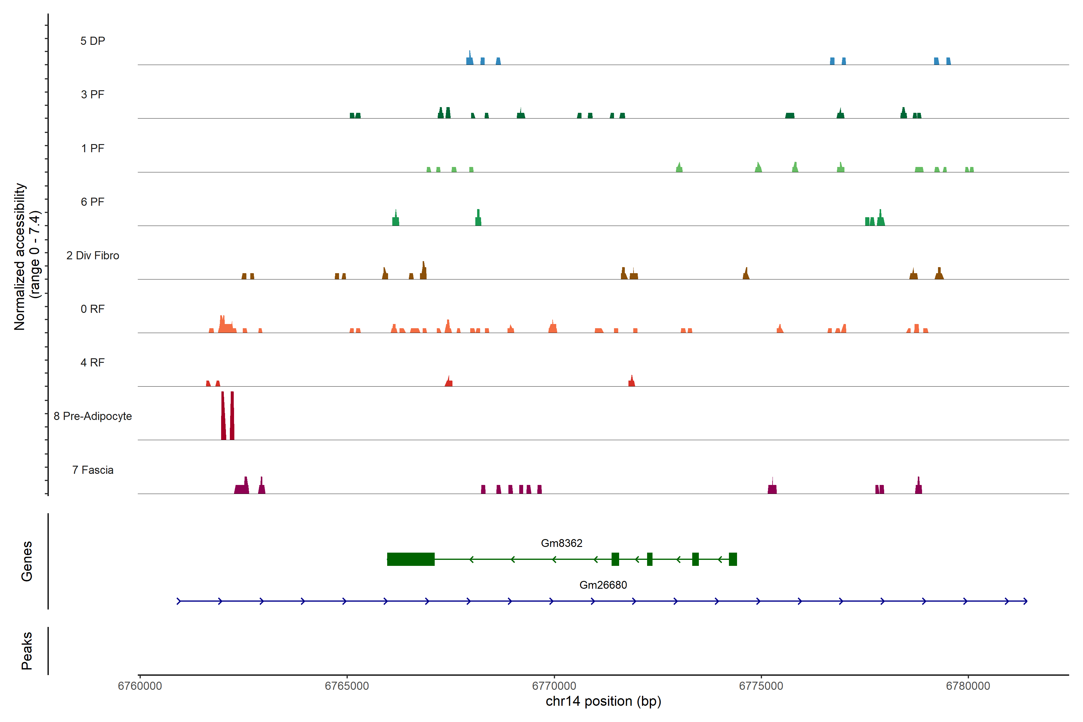Click the 8 Pre-Adipocyte track label

tap(93, 416)
